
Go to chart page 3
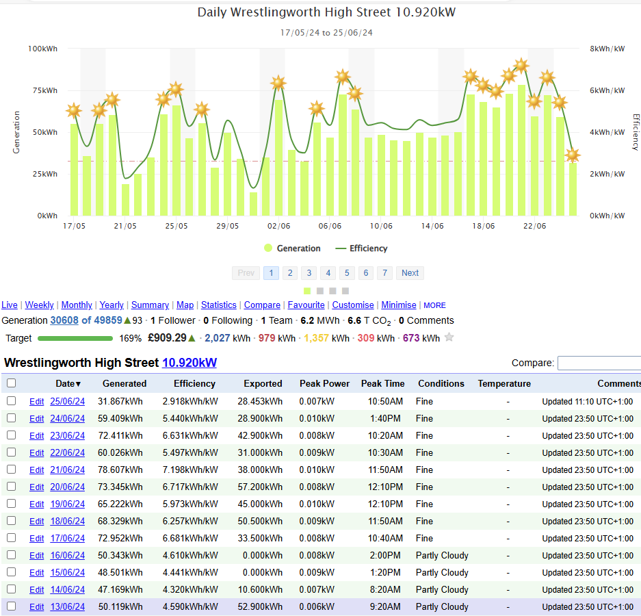tap(309, 273)
